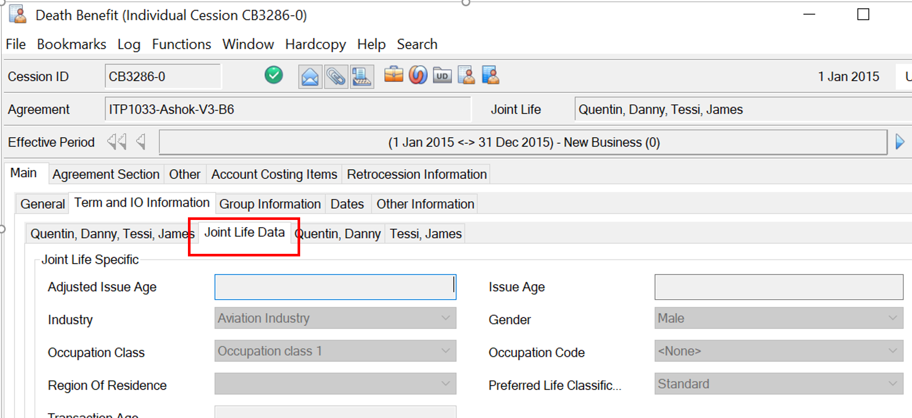Open the UD folder icon

442,76
